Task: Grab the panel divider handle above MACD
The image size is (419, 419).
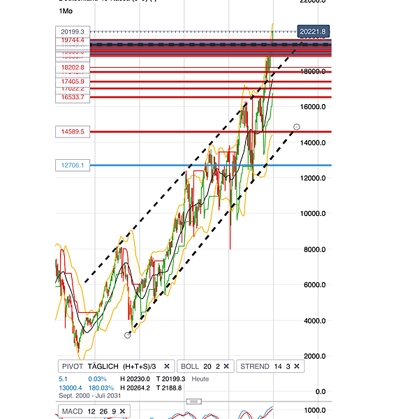Action: coord(194,402)
